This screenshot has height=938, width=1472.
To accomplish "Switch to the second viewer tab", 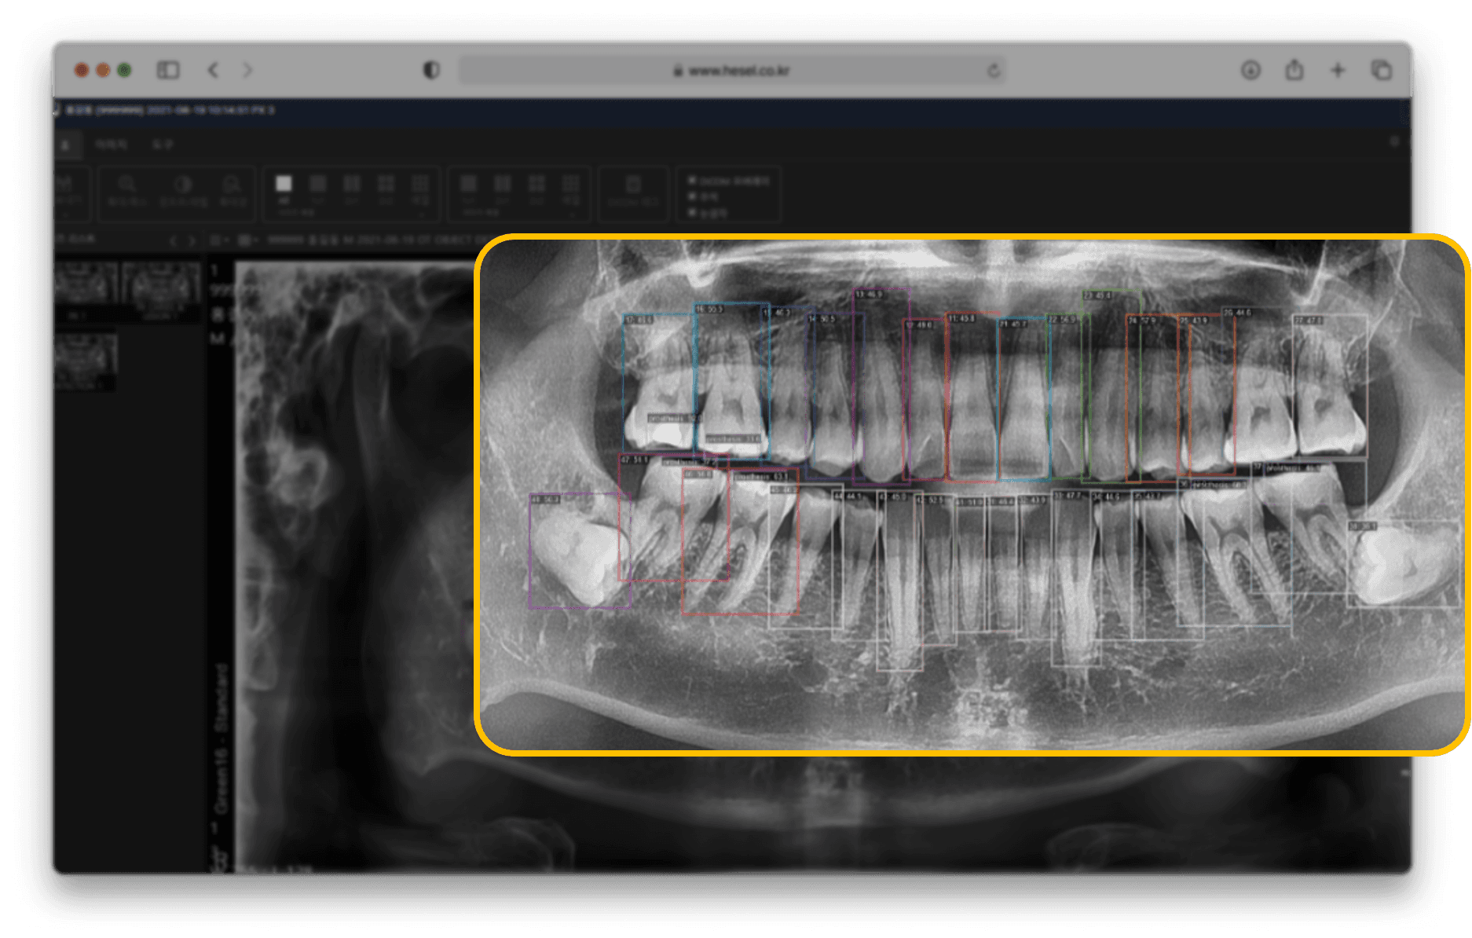I will pyautogui.click(x=111, y=145).
